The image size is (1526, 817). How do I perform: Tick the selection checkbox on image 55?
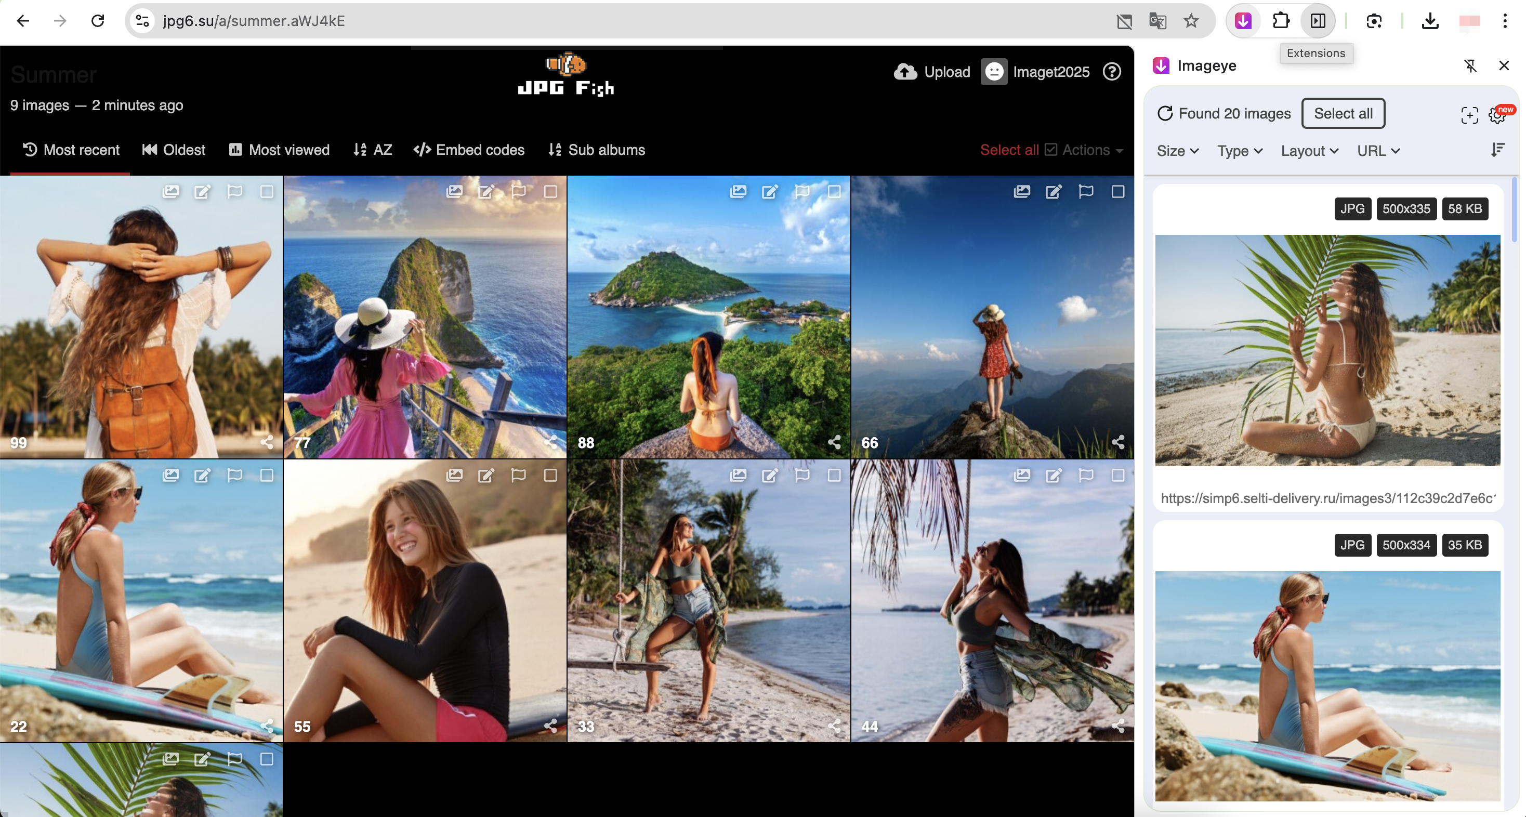point(550,475)
